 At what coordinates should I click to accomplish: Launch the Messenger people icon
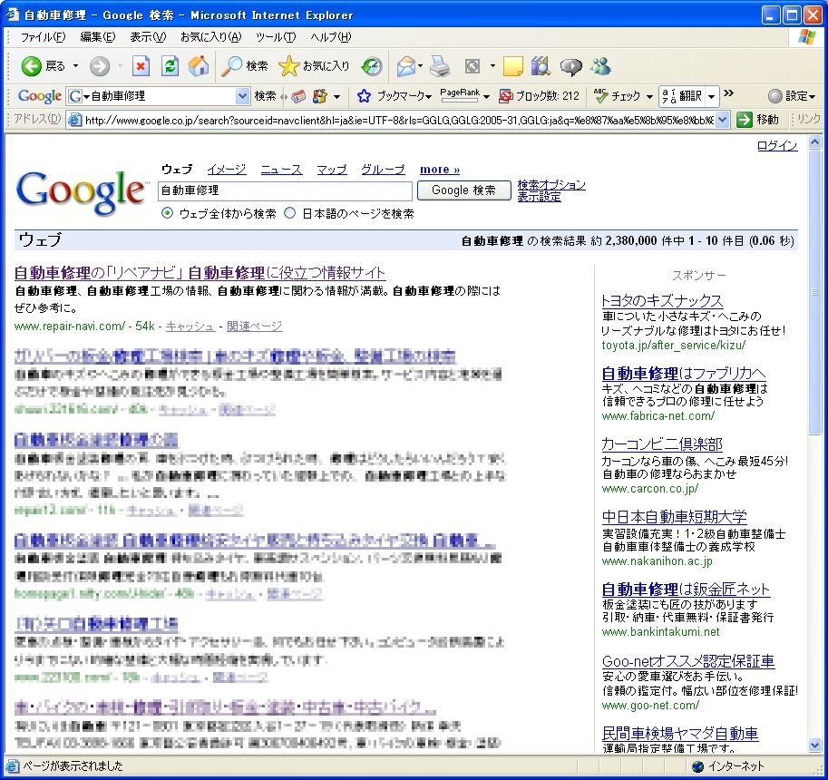[601, 66]
